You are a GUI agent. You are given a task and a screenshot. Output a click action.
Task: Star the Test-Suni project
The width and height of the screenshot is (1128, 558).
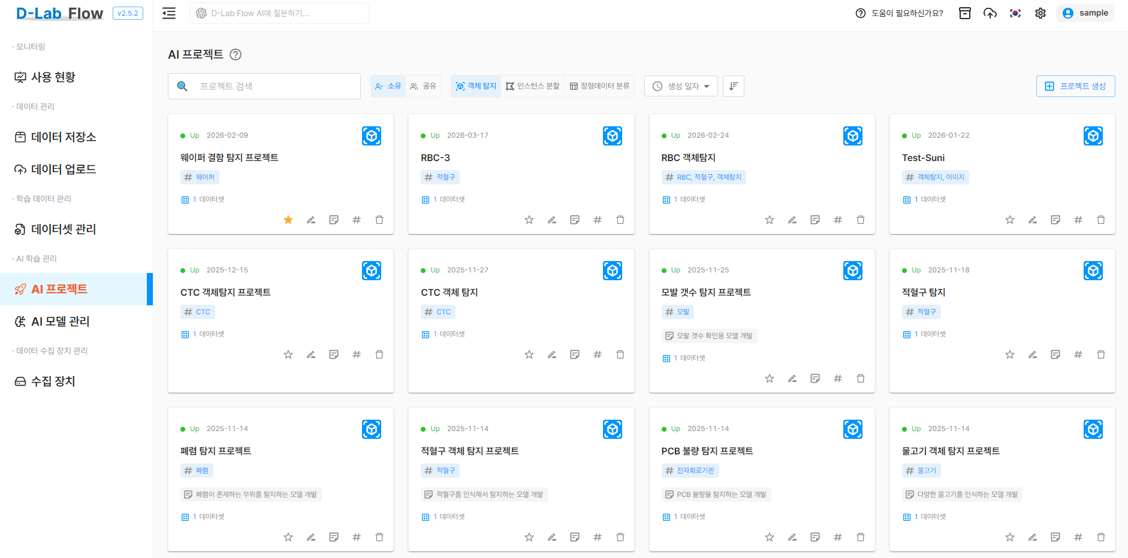coord(1010,220)
